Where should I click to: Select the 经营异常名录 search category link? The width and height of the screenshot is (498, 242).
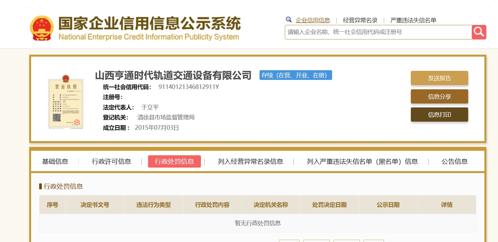360,20
